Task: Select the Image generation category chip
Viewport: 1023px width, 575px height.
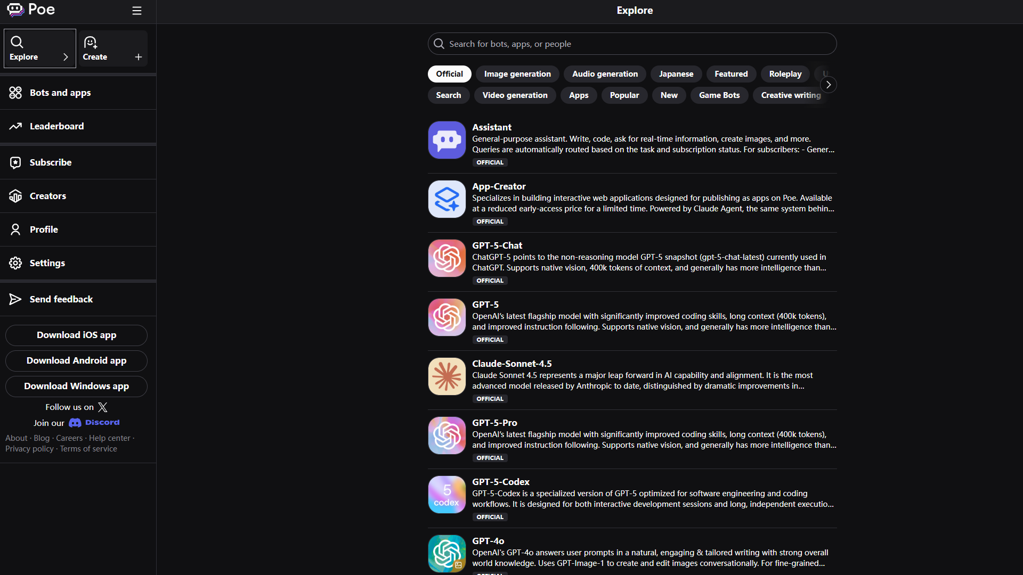Action: coord(517,74)
